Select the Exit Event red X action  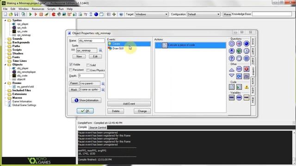tap(247, 69)
